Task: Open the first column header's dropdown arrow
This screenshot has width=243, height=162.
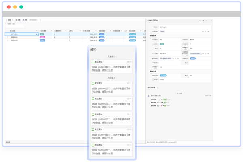Action: [x=37, y=31]
